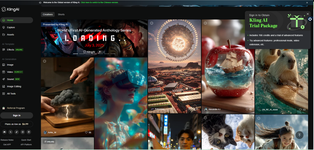Click the JellyJelly tag on bottom card

click(49, 142)
